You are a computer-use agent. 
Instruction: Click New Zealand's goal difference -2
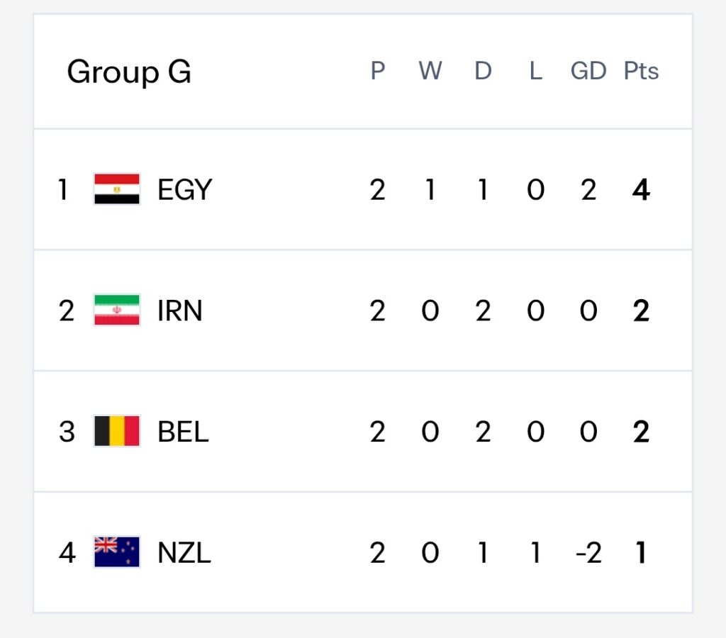pyautogui.click(x=588, y=553)
